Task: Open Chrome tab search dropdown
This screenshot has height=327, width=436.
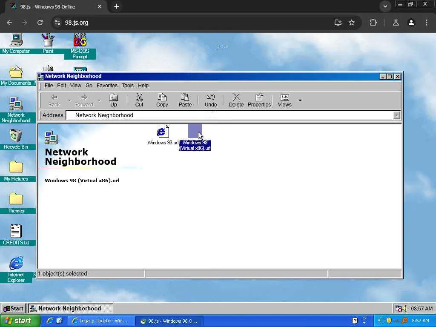Action: click(385, 6)
